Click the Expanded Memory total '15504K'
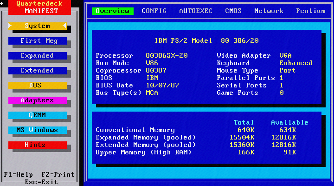The image size is (334, 186). click(x=242, y=138)
